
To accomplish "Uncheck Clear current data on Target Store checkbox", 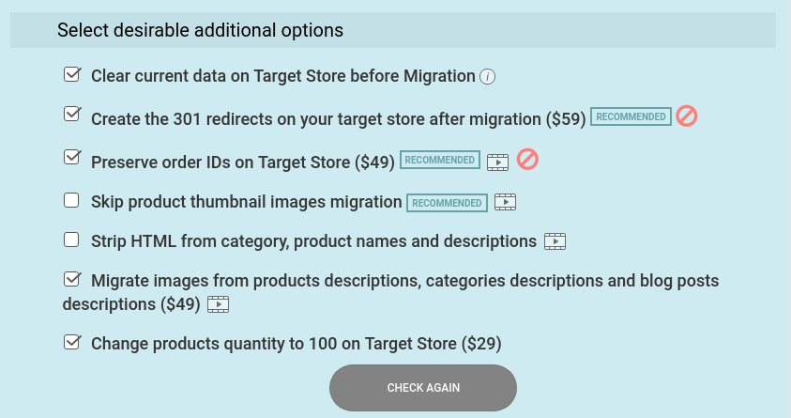I will (72, 74).
